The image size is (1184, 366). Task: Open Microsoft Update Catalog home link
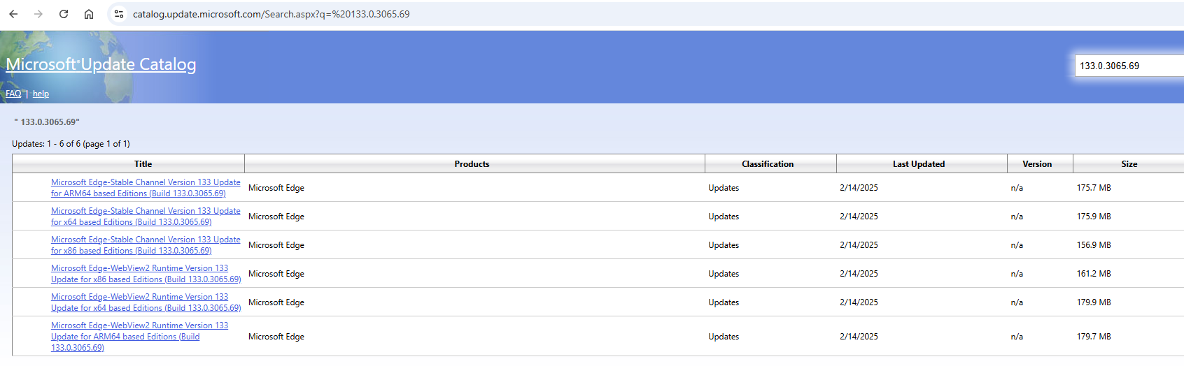tap(101, 64)
